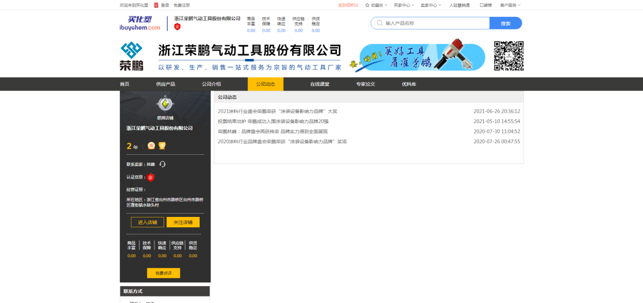The height and width of the screenshot is (303, 643).
Task: Click the header company name 浙江荣鹏气动工具股份有限公司
Action: click(x=207, y=19)
